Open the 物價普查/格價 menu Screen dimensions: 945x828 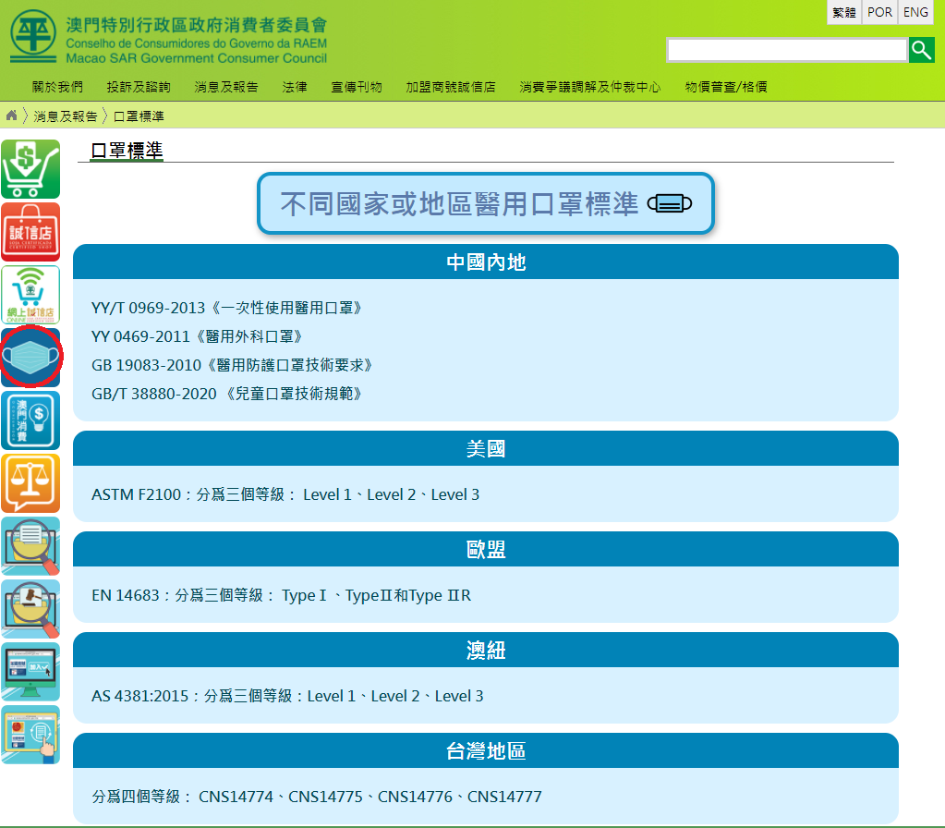click(x=726, y=87)
